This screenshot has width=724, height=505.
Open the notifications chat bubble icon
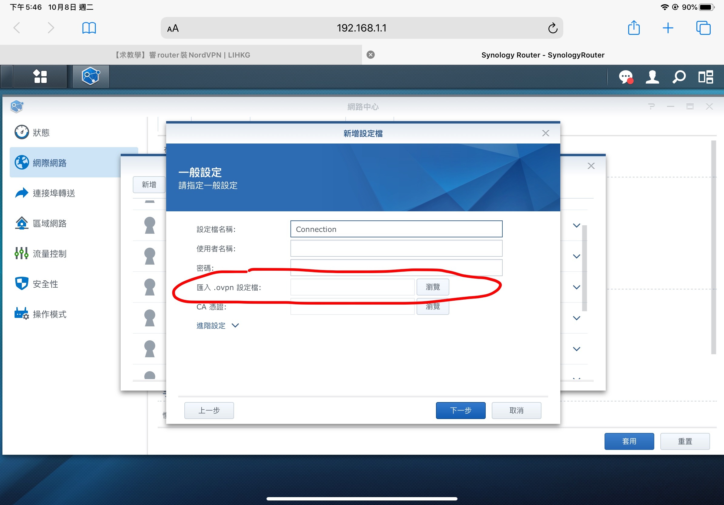click(x=625, y=77)
